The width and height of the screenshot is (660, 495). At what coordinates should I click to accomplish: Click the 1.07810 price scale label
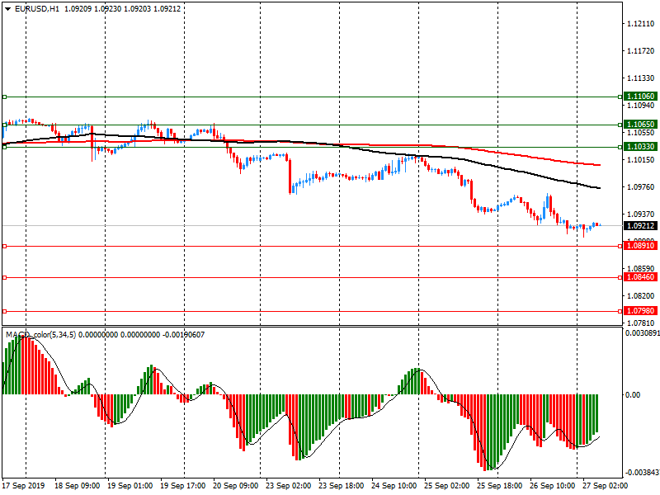[x=641, y=323]
